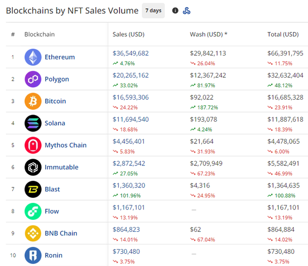Click the BNB Chain logo icon

[x=33, y=233]
